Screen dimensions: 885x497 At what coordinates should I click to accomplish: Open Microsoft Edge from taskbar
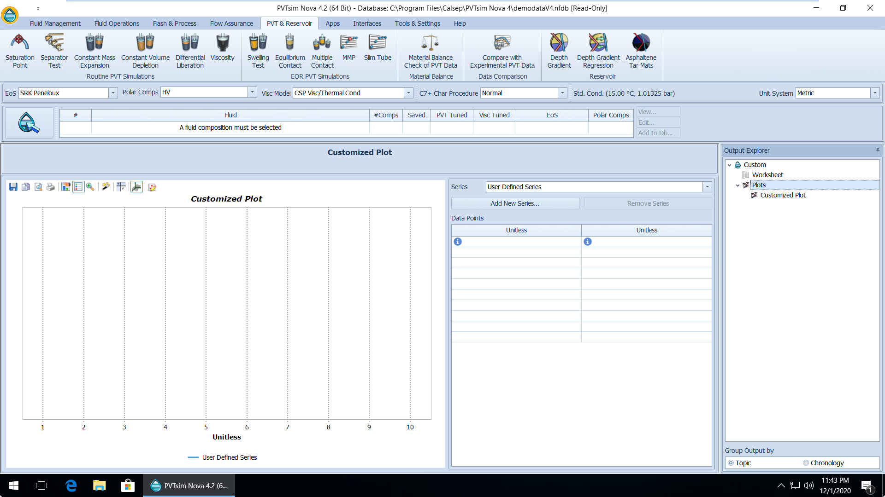pyautogui.click(x=71, y=485)
